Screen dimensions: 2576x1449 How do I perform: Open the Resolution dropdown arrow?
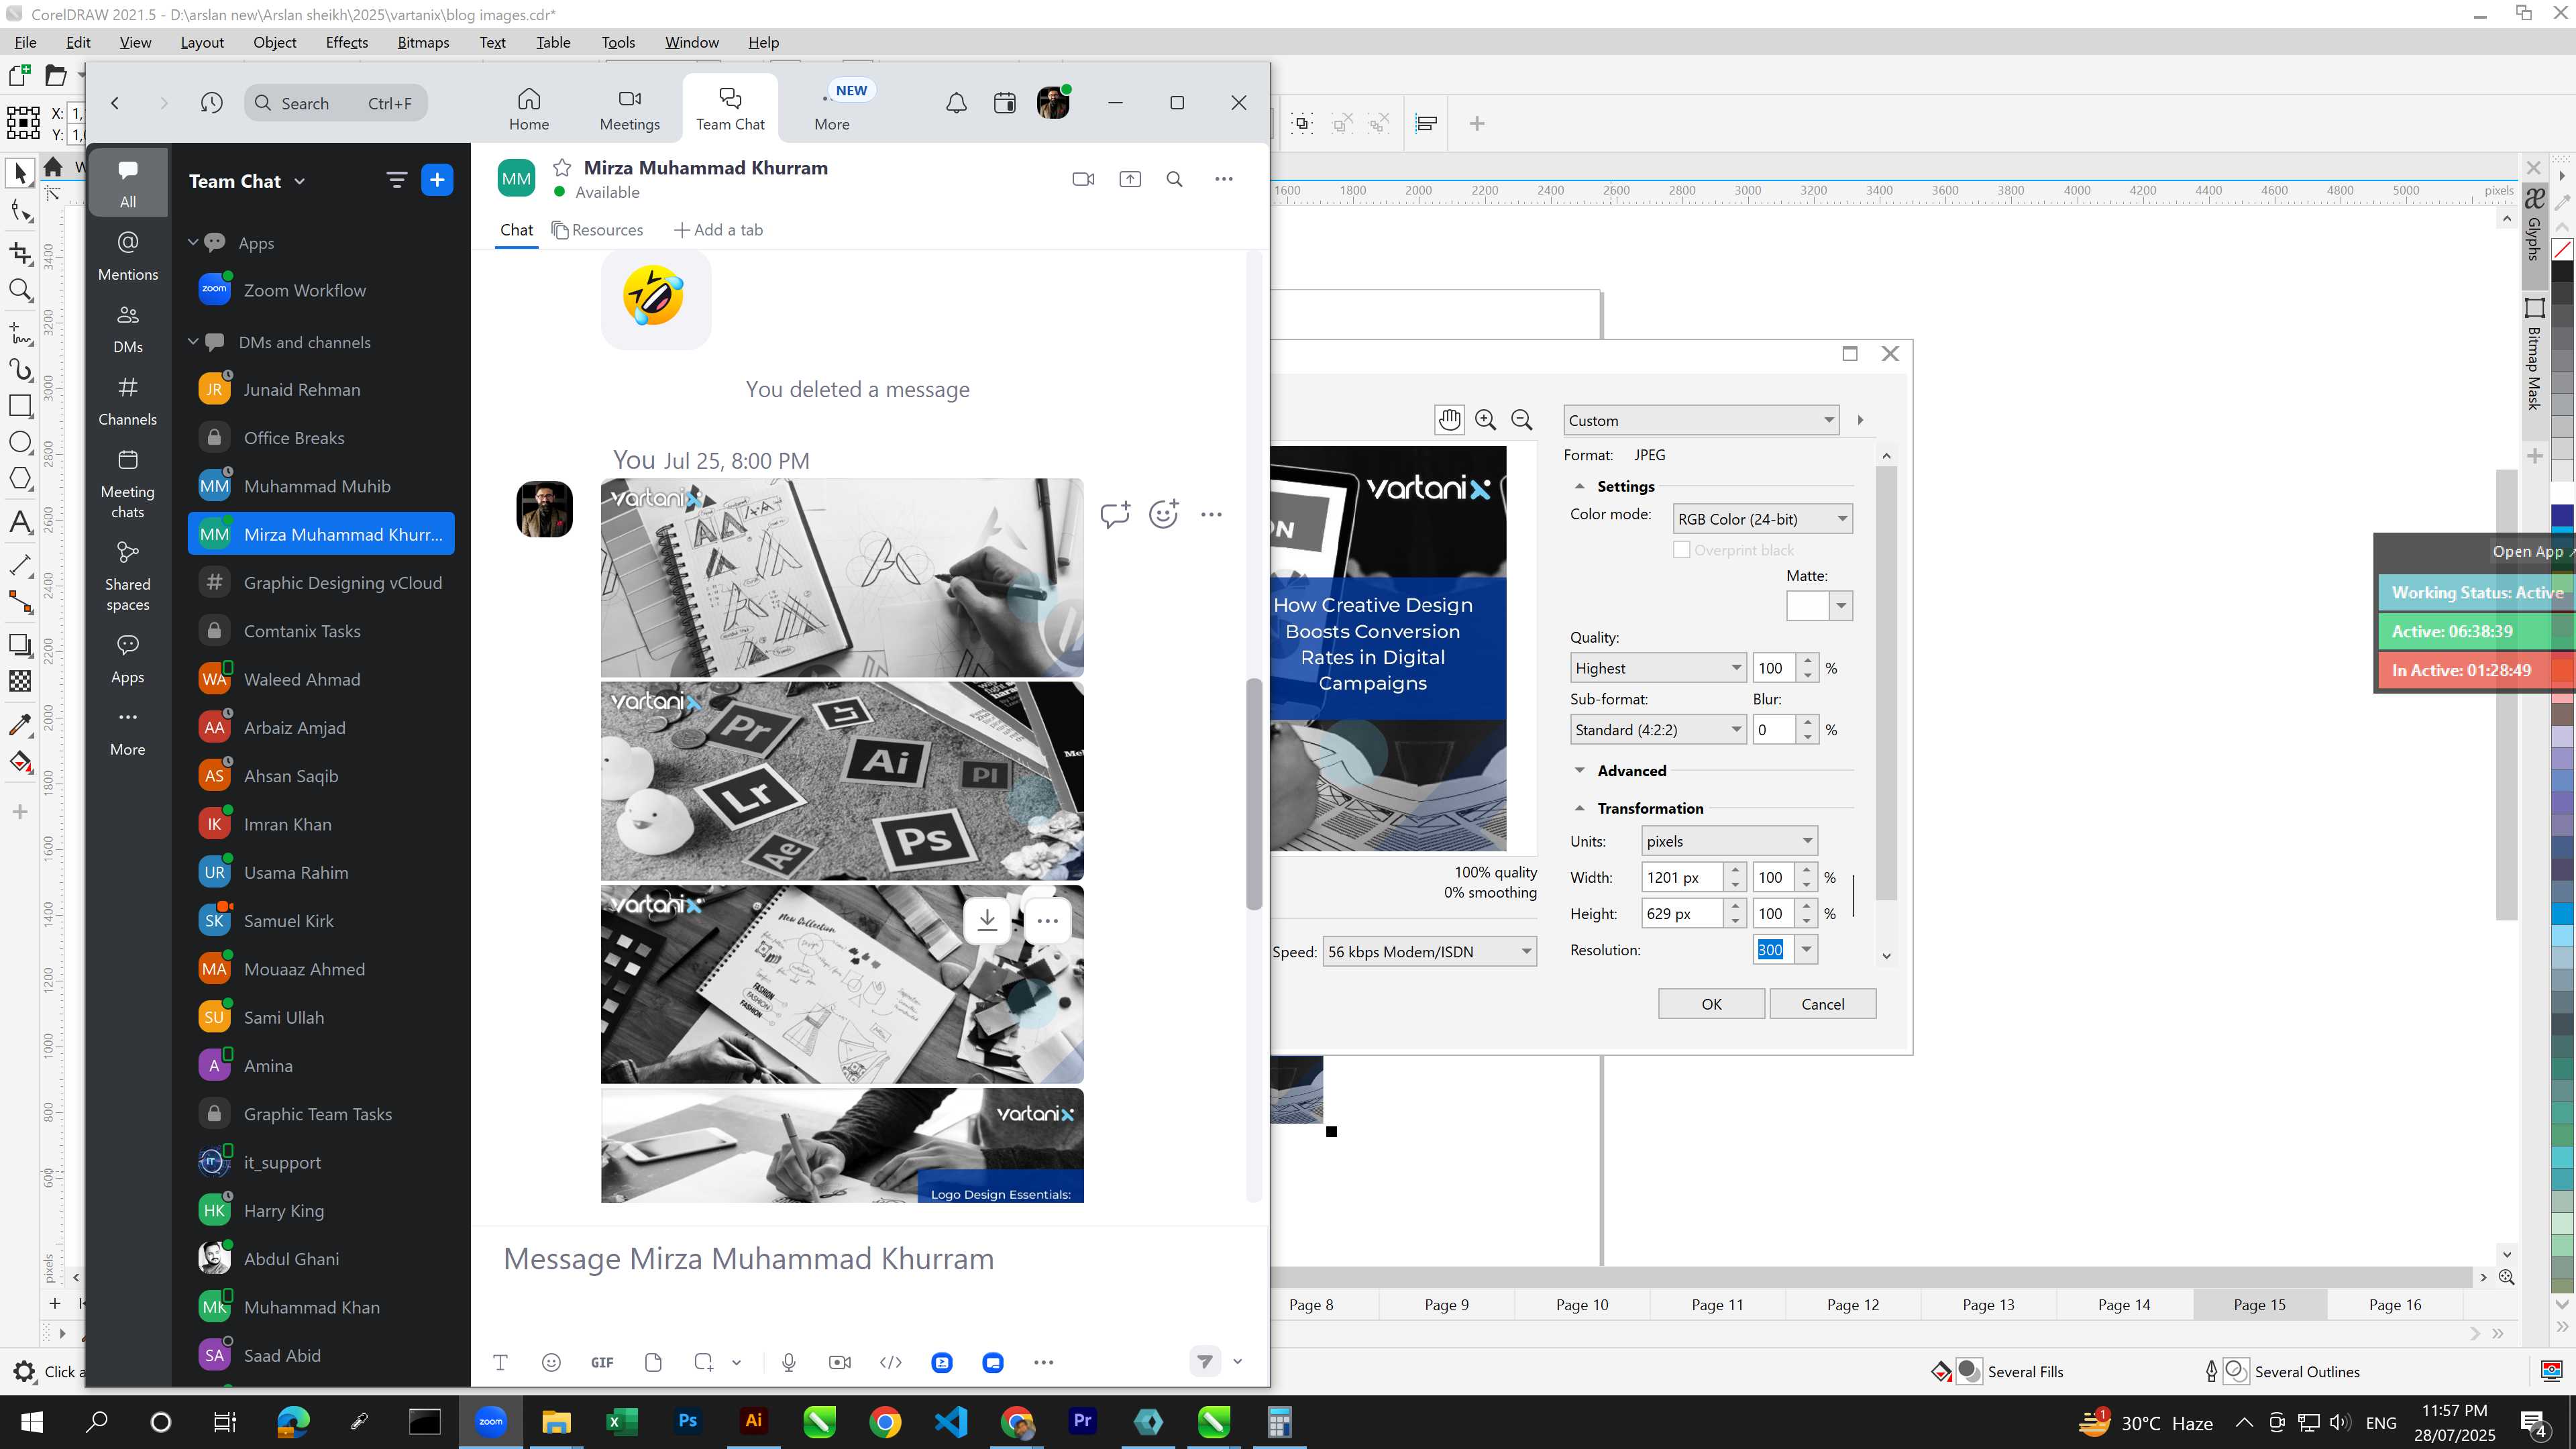click(1806, 950)
